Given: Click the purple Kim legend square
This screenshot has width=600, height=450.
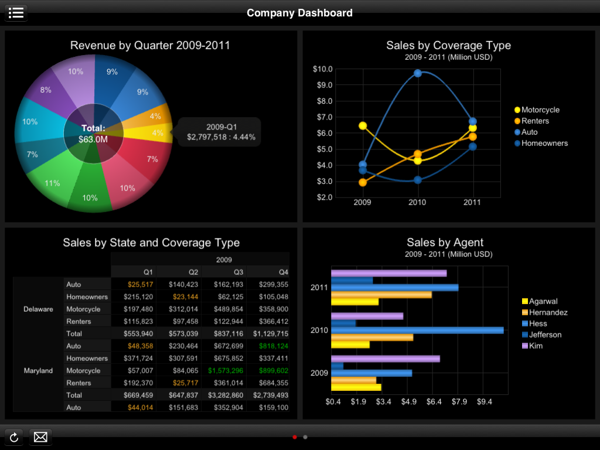Looking at the screenshot, I should click(525, 346).
